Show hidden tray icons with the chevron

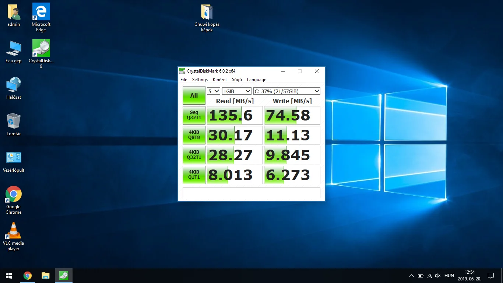(411, 276)
